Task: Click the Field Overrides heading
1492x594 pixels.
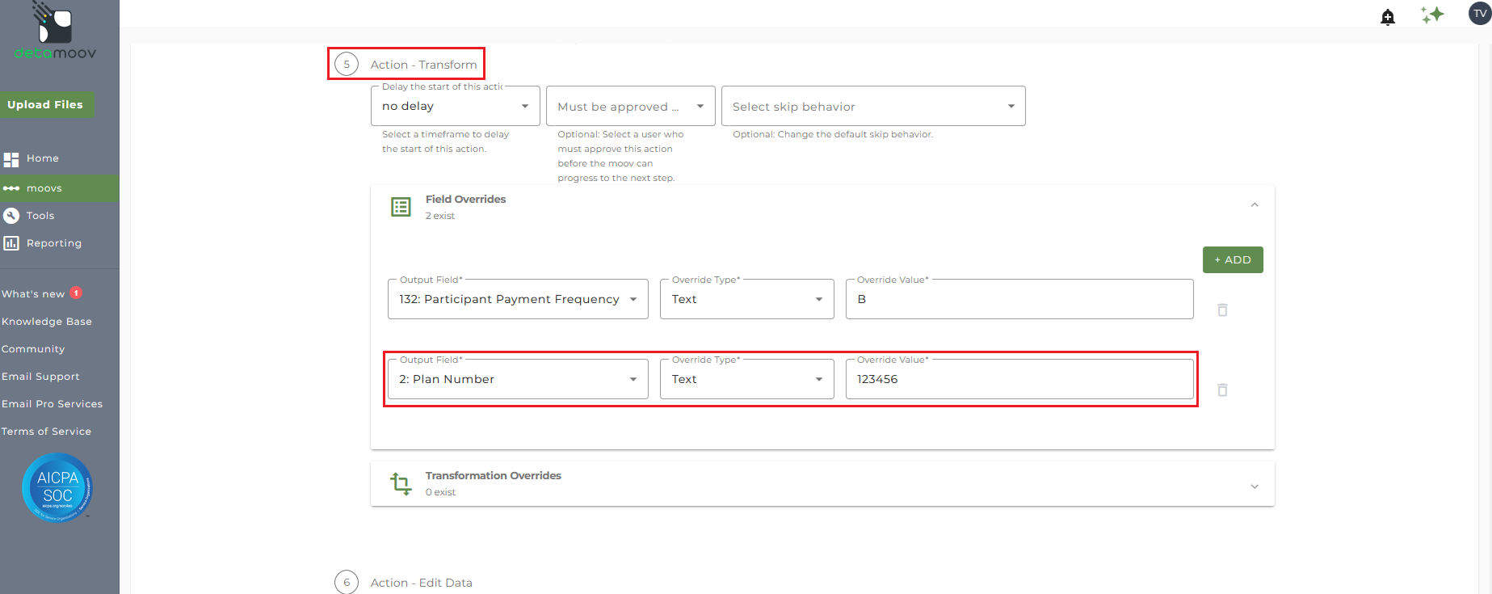Action: coord(466,200)
